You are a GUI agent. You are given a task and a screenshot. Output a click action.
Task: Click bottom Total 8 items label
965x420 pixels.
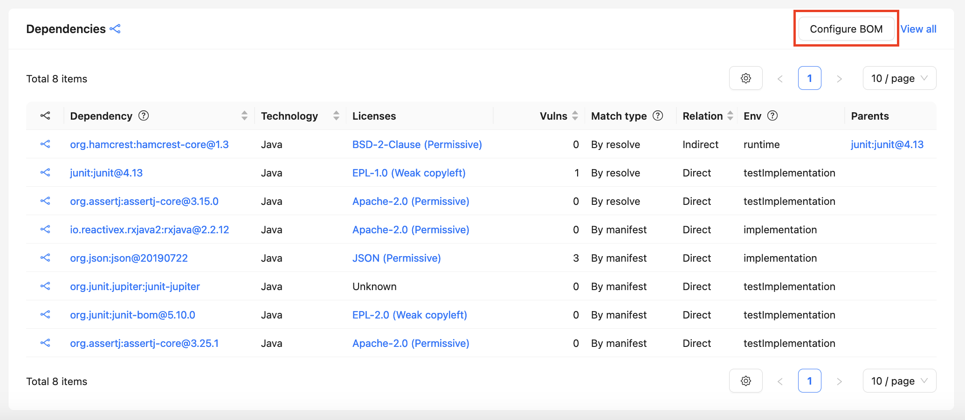coord(56,381)
